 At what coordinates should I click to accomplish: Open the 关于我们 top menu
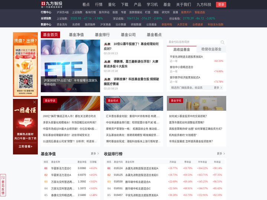point(184,4)
